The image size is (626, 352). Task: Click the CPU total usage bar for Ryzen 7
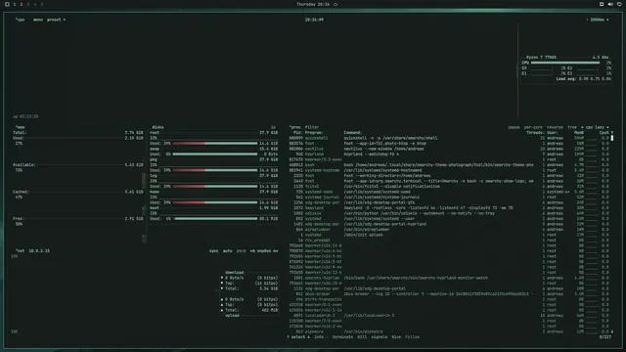(x=565, y=63)
